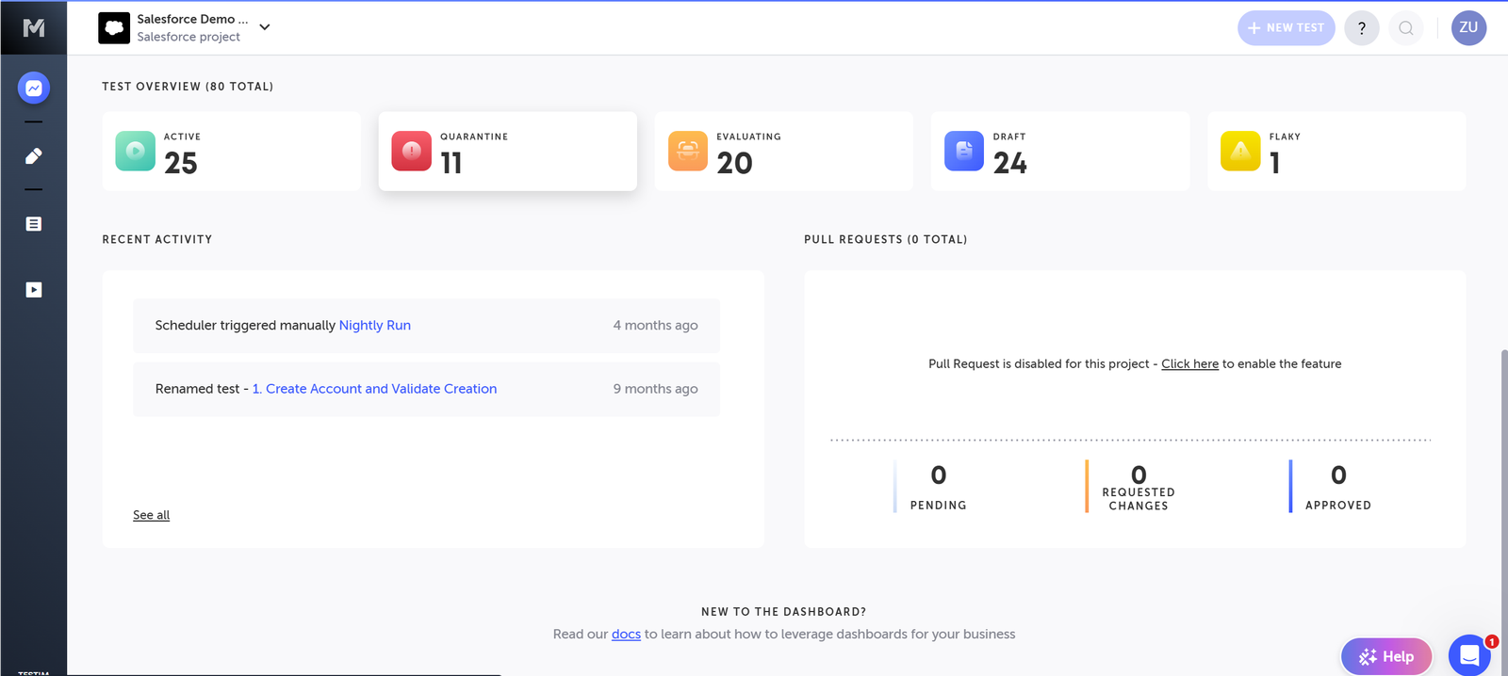The width and height of the screenshot is (1508, 676).
Task: Click the Pull Requests (0 Total) heading
Action: [x=885, y=239]
